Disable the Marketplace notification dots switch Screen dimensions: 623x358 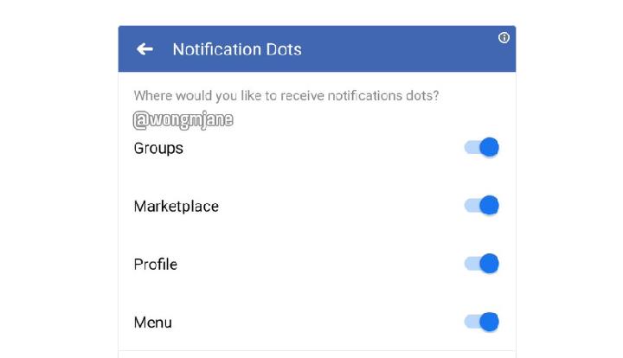pyautogui.click(x=483, y=206)
